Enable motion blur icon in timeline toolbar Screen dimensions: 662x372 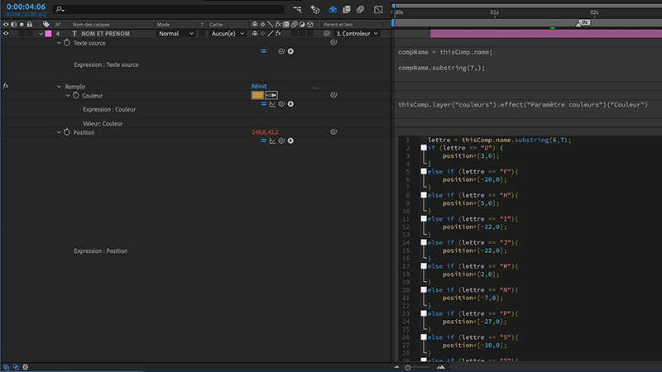360,9
